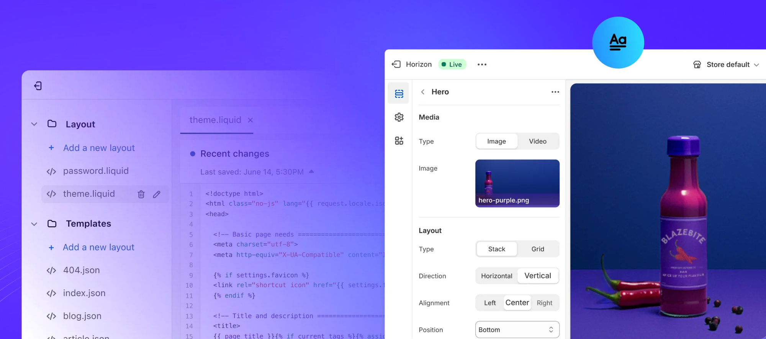Image resolution: width=766 pixels, height=339 pixels.
Task: Click the '{% endif %}' code line
Action: tap(234, 295)
